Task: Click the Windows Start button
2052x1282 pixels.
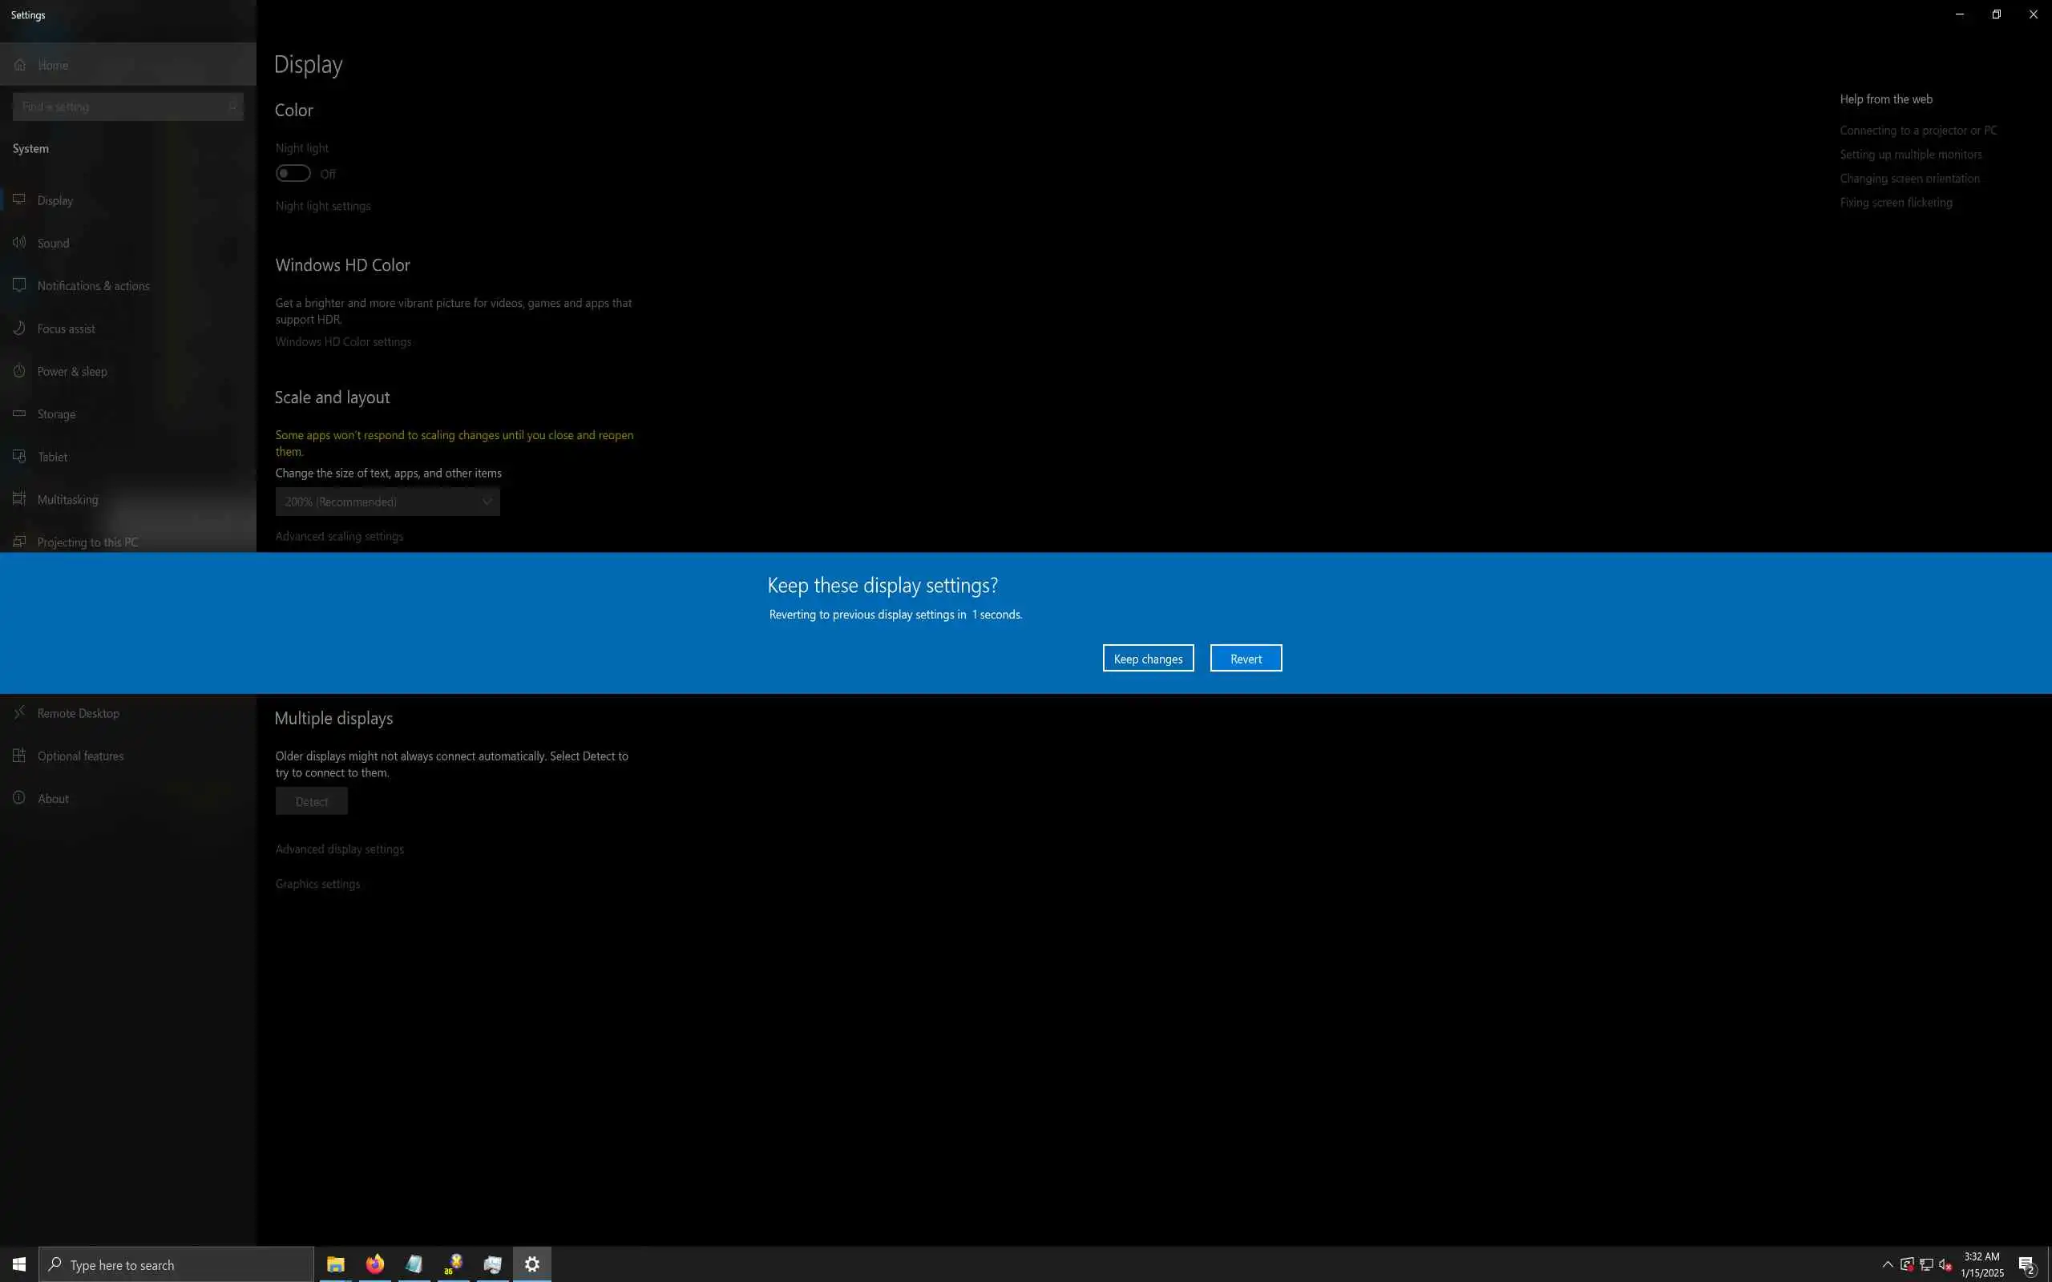Action: (18, 1264)
